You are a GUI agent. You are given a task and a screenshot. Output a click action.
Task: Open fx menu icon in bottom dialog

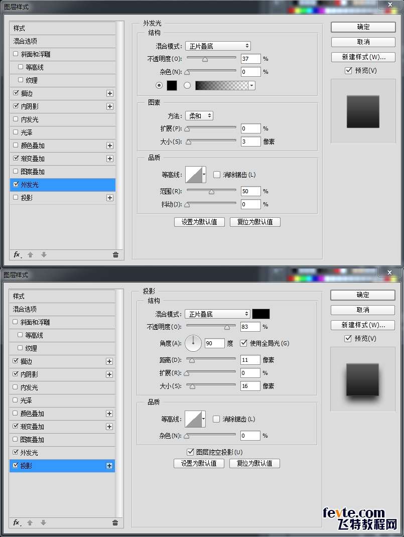(x=17, y=522)
